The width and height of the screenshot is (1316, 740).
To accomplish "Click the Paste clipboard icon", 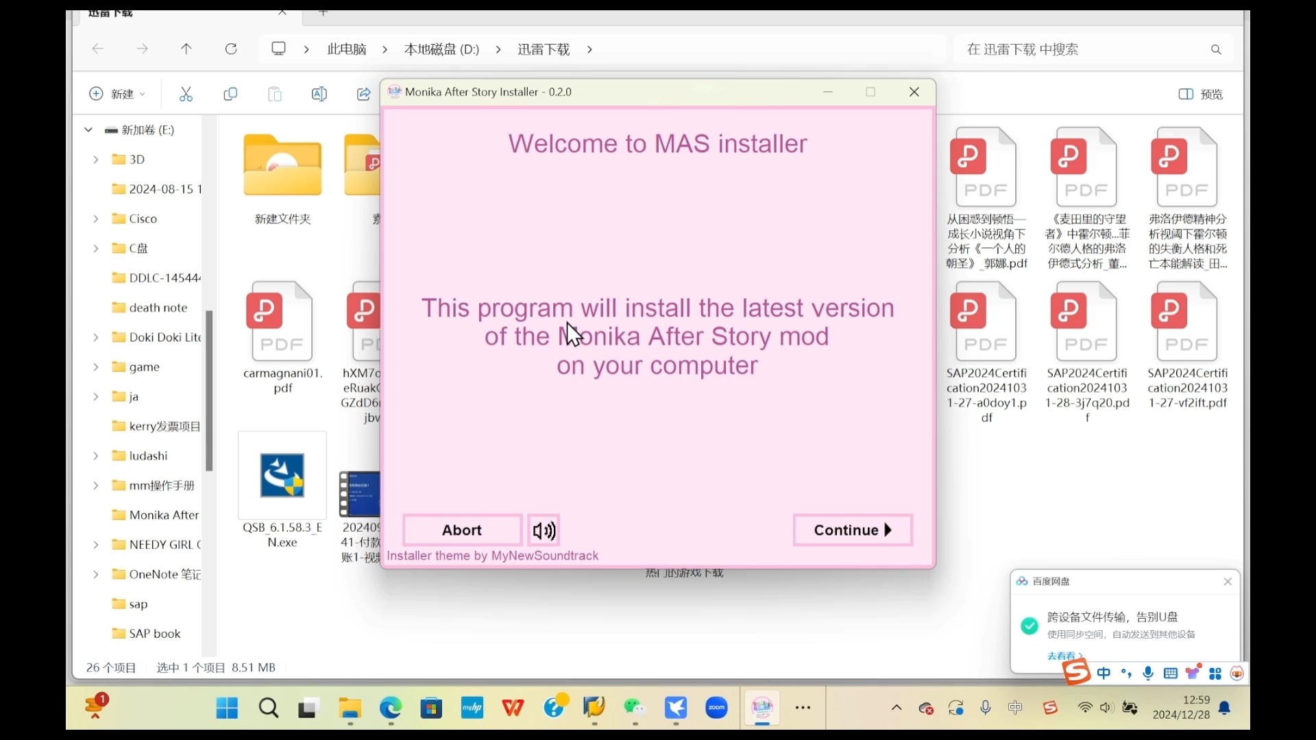I will [275, 94].
